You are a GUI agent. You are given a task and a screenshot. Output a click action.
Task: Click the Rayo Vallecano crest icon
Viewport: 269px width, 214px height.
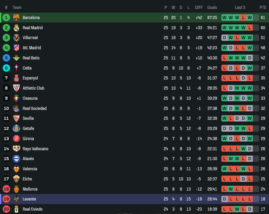(16, 149)
